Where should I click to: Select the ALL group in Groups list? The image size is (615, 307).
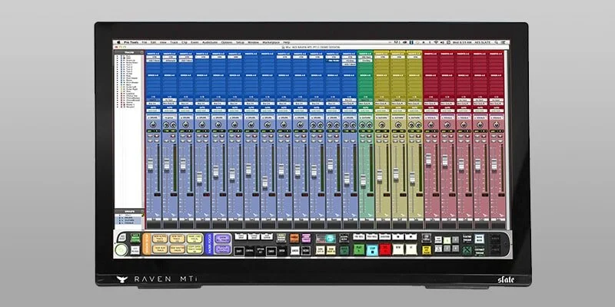[128, 215]
